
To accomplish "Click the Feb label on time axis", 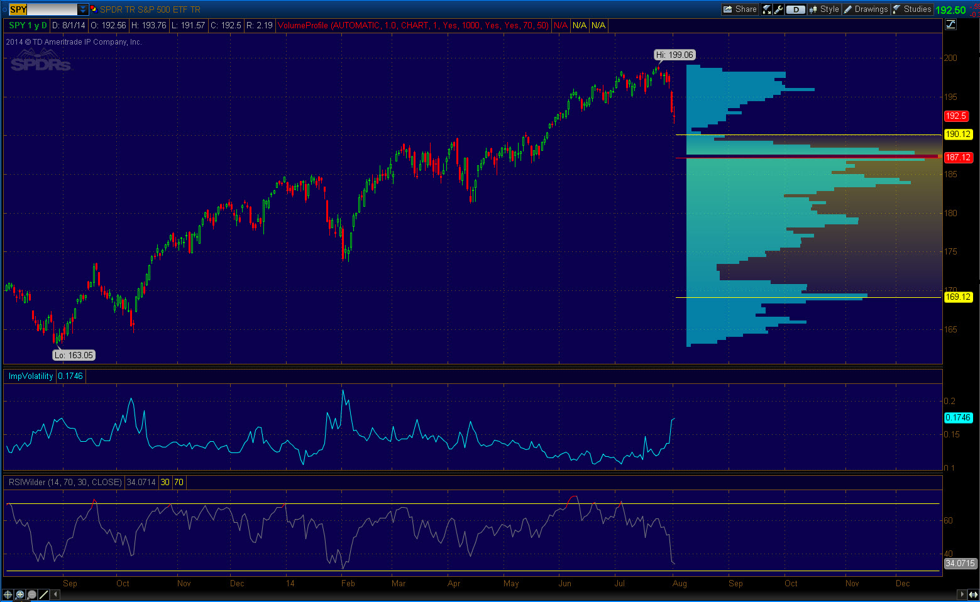I will [x=348, y=583].
